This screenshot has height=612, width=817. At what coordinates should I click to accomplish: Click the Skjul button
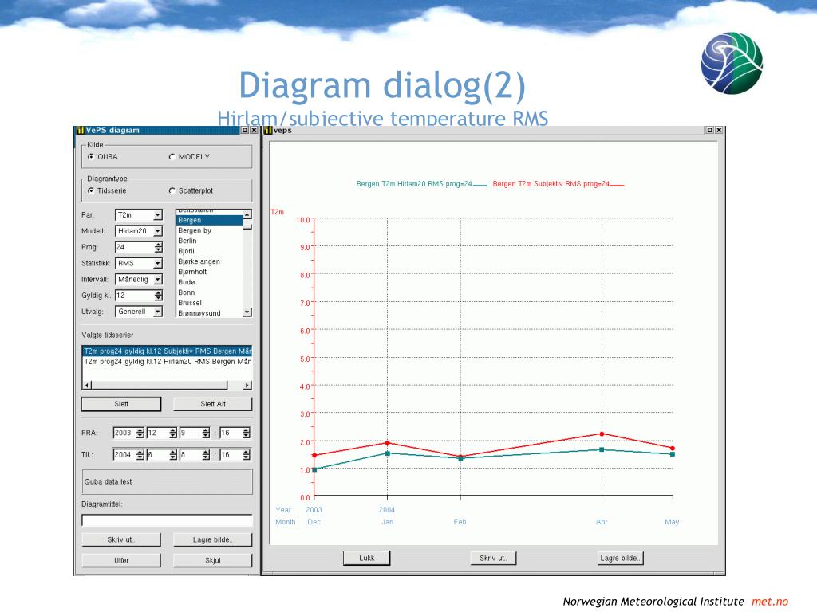point(212,560)
